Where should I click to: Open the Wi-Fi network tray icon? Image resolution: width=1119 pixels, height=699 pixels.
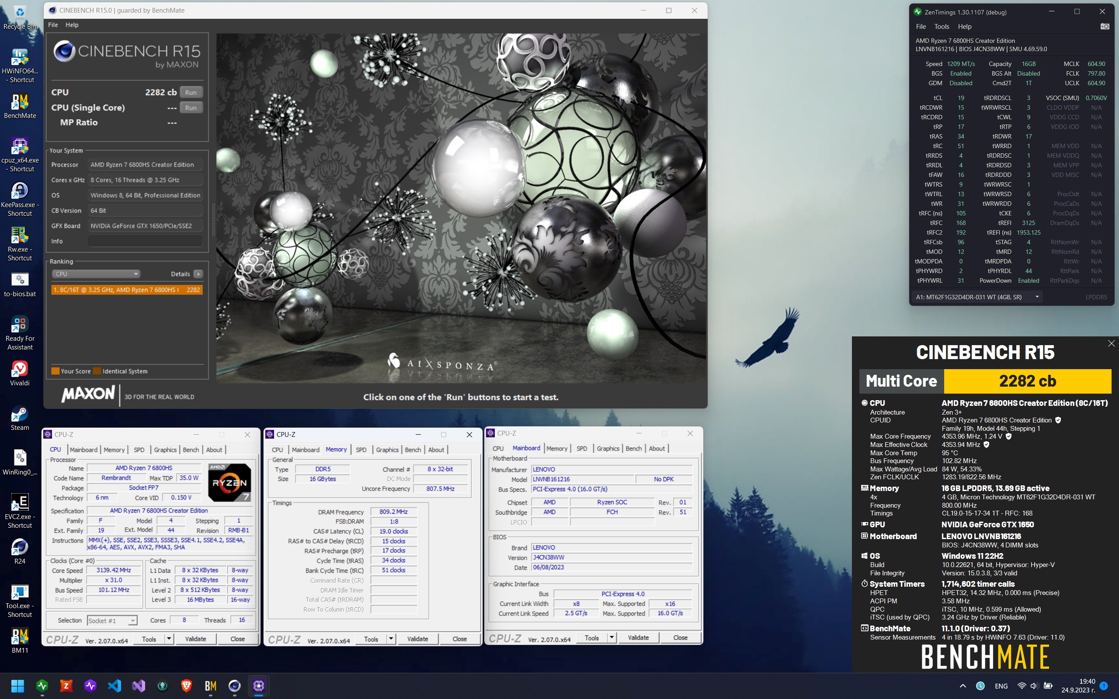click(1022, 685)
